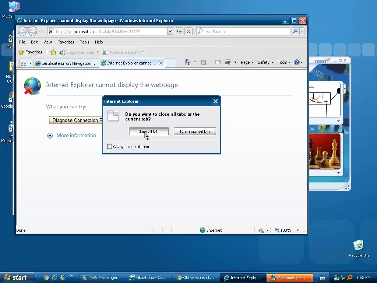This screenshot has height=283, width=377.
Task: Click the lower scroll arrow in MSN window
Action: click(339, 173)
